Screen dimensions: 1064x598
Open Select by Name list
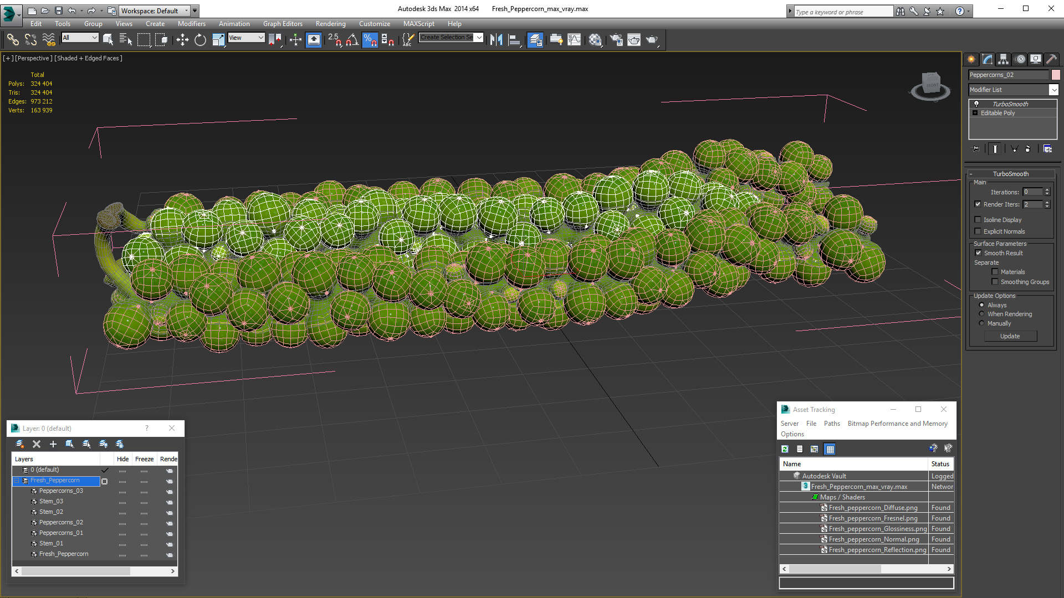coord(126,39)
